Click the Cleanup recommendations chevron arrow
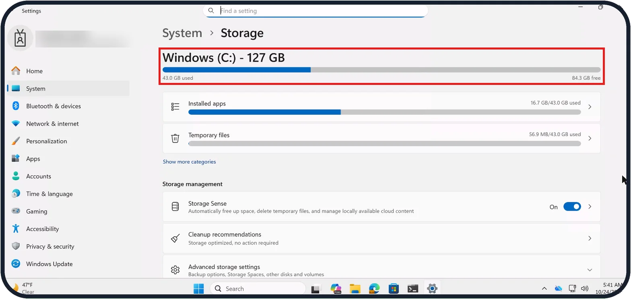 (590, 238)
